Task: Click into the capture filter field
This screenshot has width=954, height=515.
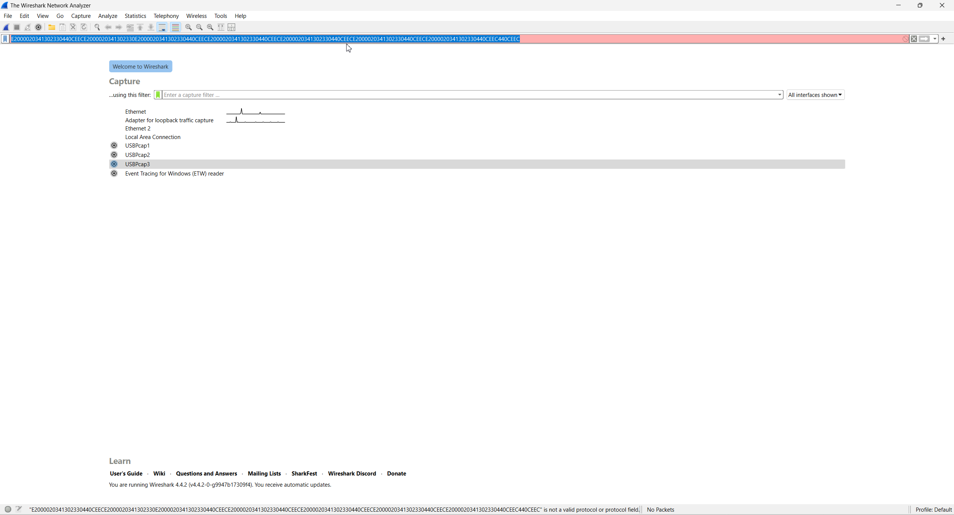Action: point(447,95)
